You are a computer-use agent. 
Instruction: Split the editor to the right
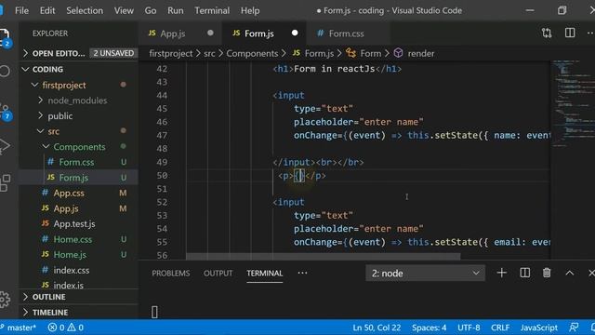tap(570, 33)
